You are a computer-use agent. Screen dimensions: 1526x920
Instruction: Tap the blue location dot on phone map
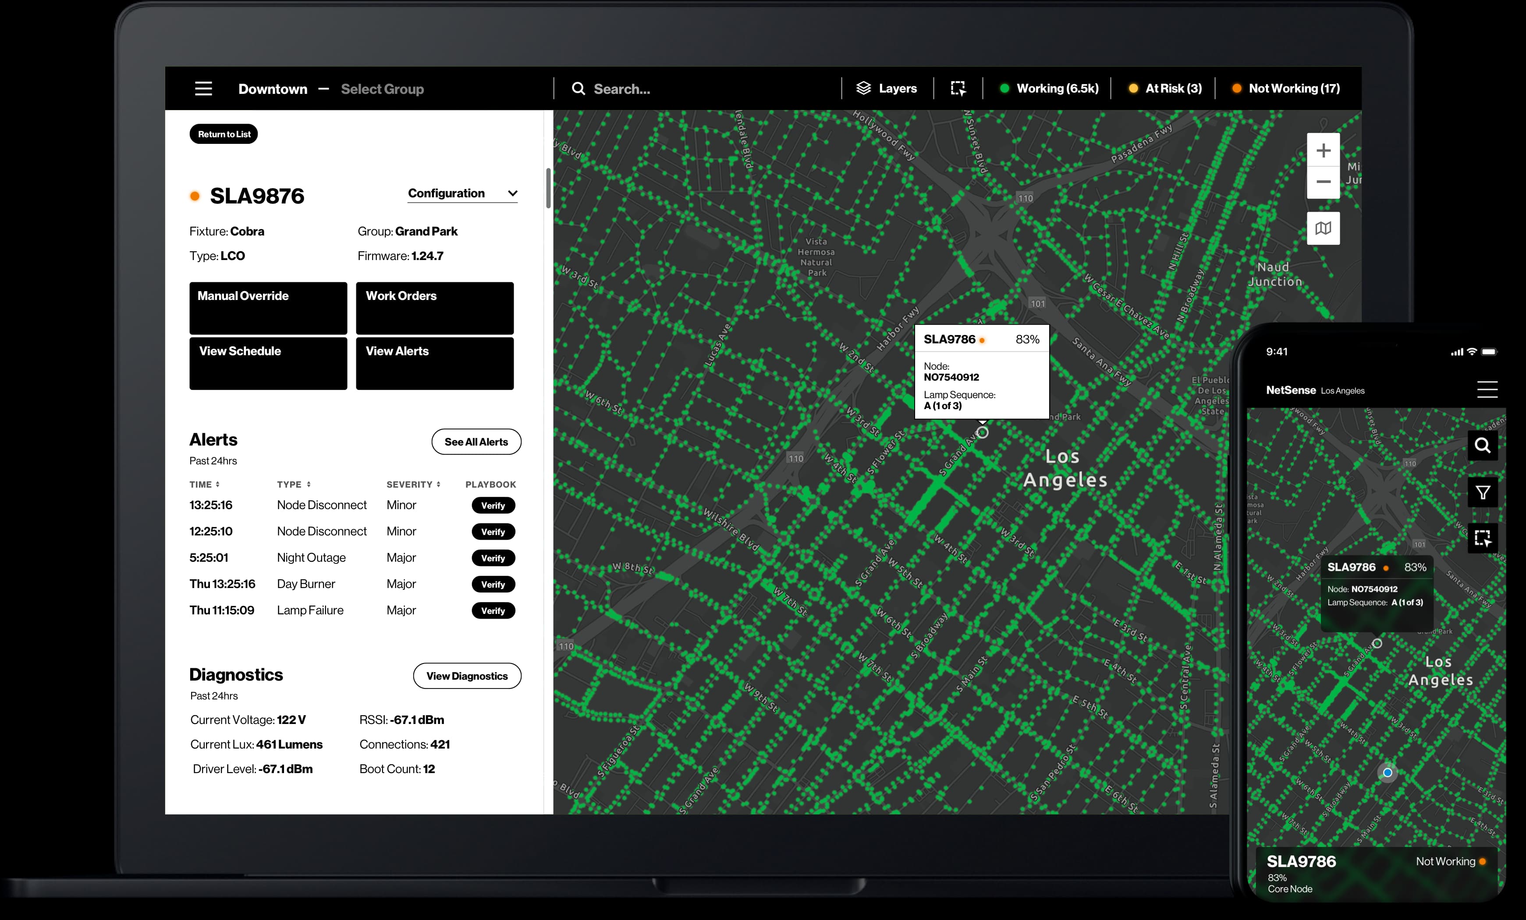tap(1387, 773)
